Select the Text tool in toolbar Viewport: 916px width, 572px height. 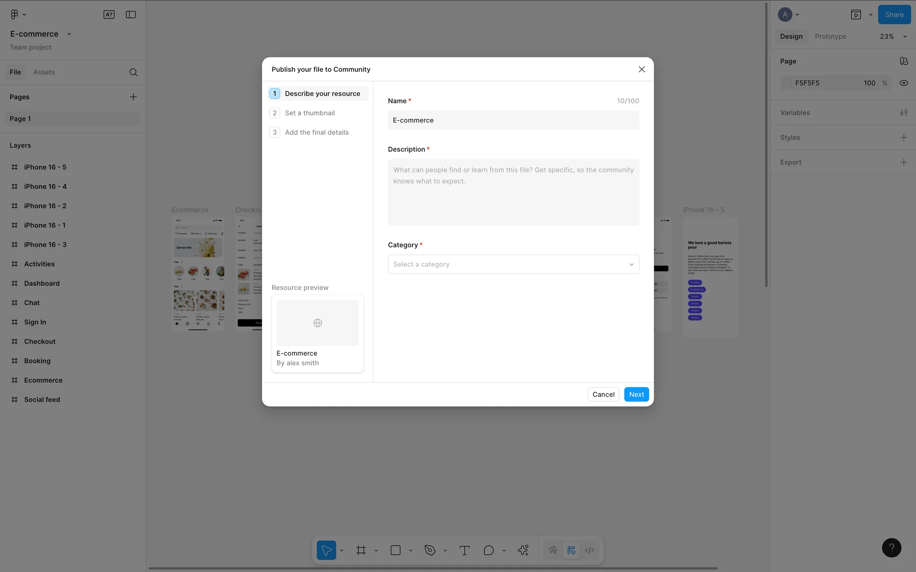tap(464, 550)
